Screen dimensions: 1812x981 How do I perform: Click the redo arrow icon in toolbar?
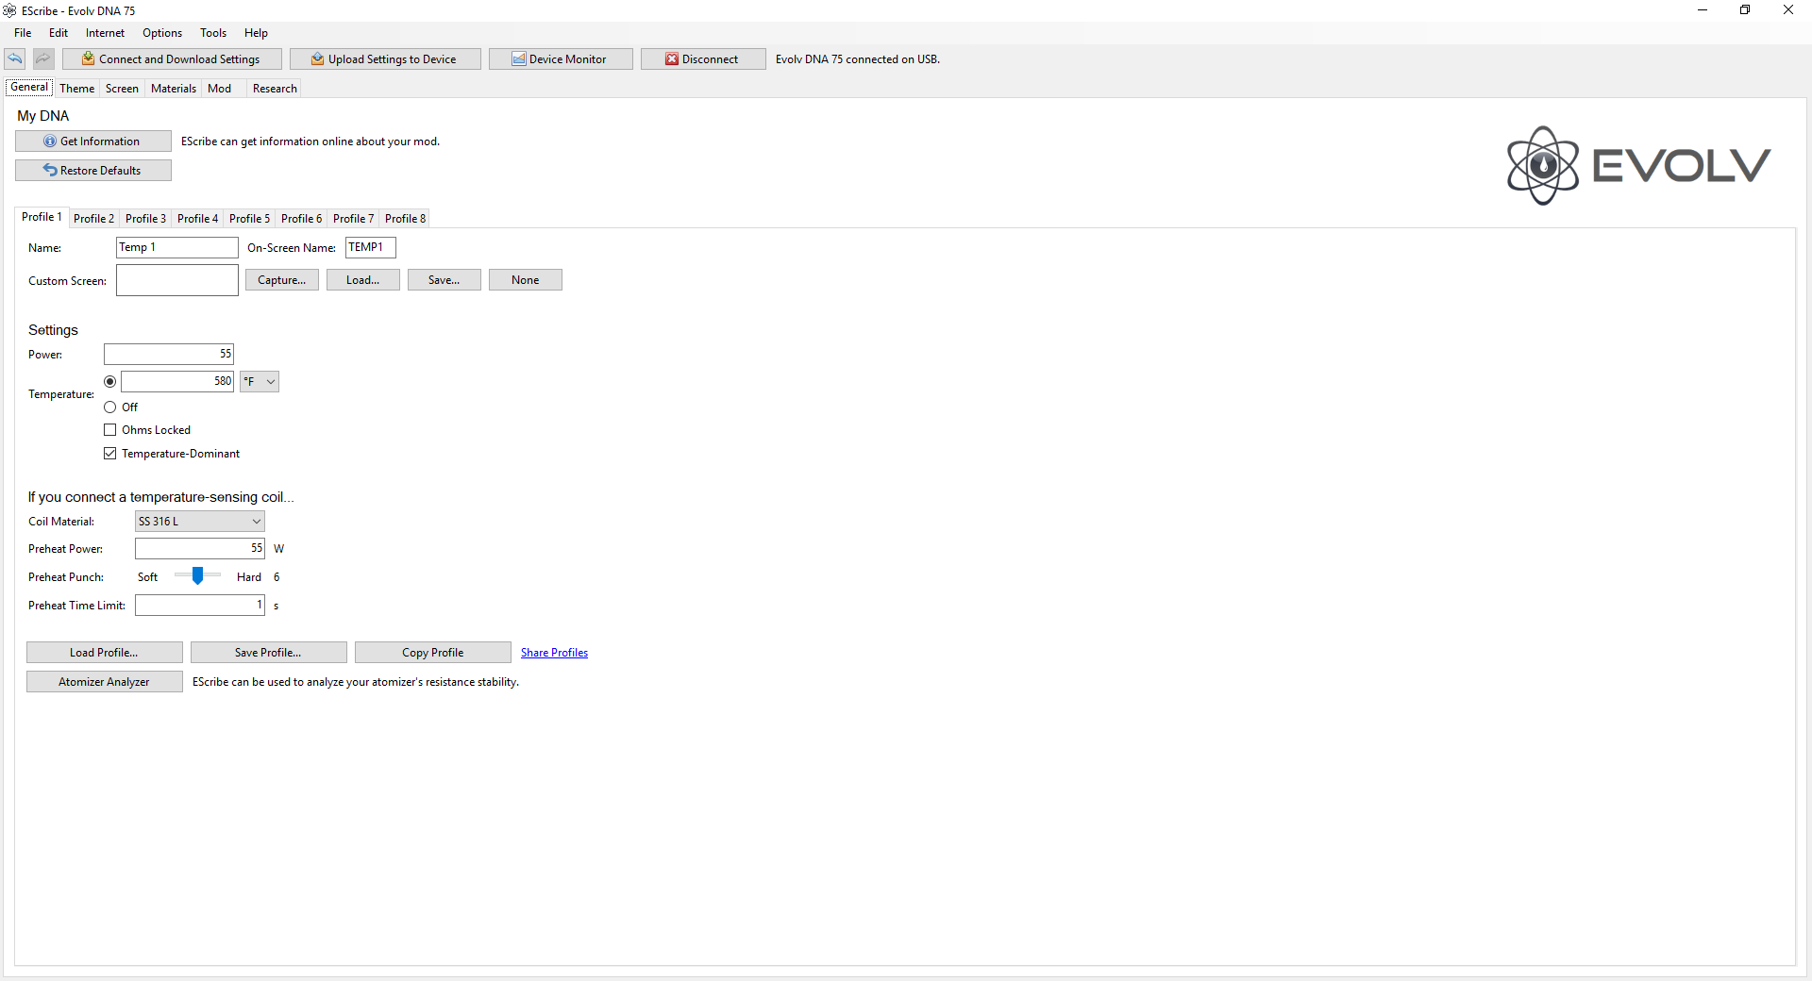43,59
